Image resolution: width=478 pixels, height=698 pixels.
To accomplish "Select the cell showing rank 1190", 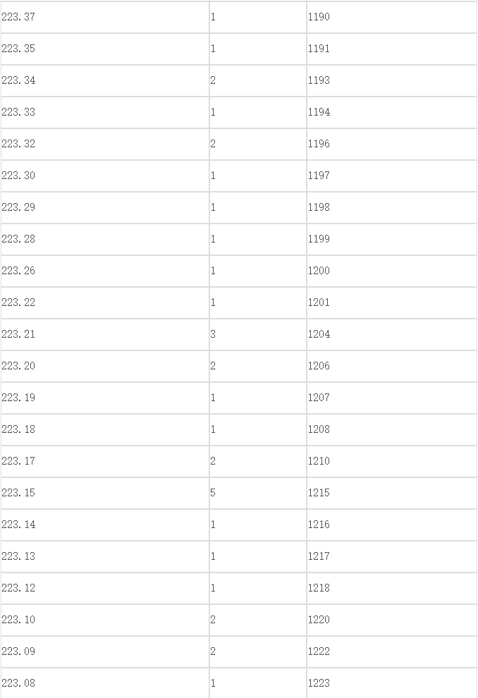I will [392, 17].
